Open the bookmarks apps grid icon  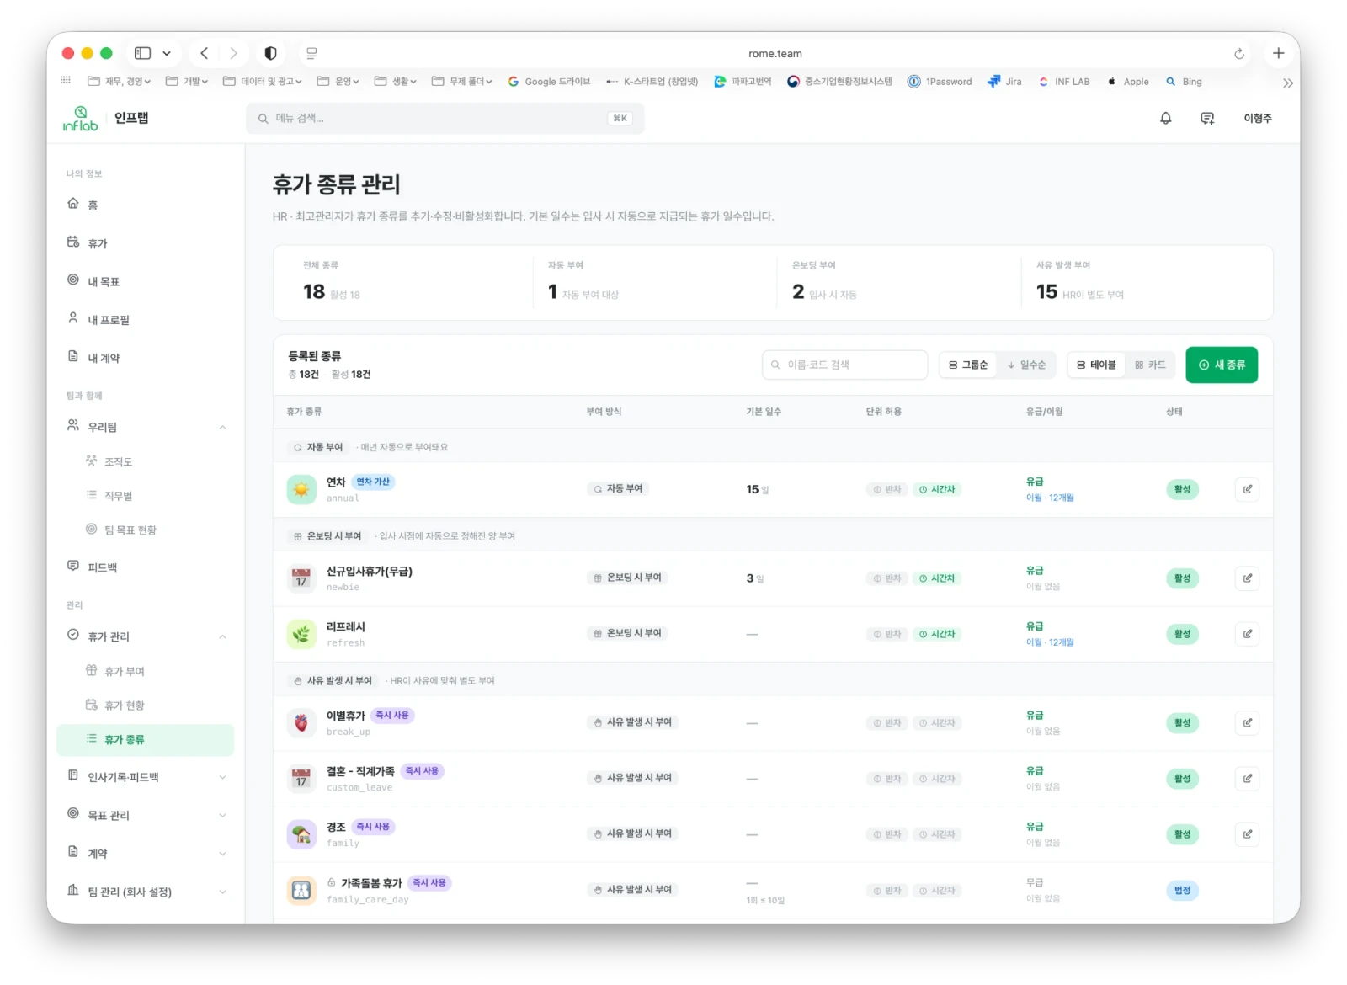[66, 81]
